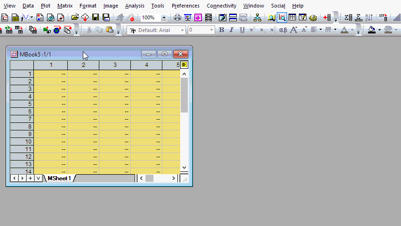Viewport: 401px width, 226px height.
Task: Click the Paste clipboard icon
Action: click(110, 30)
